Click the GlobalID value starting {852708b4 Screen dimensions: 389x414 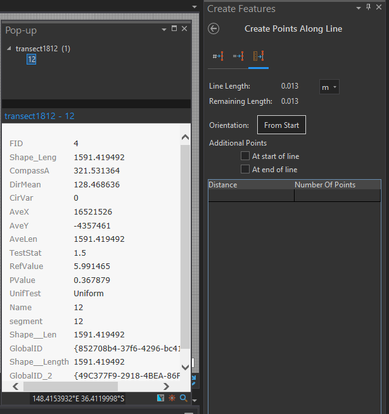click(127, 349)
